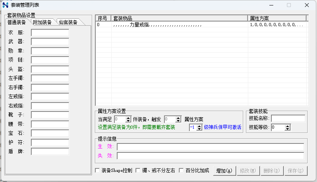Open the 仙官装备 tab
Viewport: 317px width, 182px height.
coord(68,22)
